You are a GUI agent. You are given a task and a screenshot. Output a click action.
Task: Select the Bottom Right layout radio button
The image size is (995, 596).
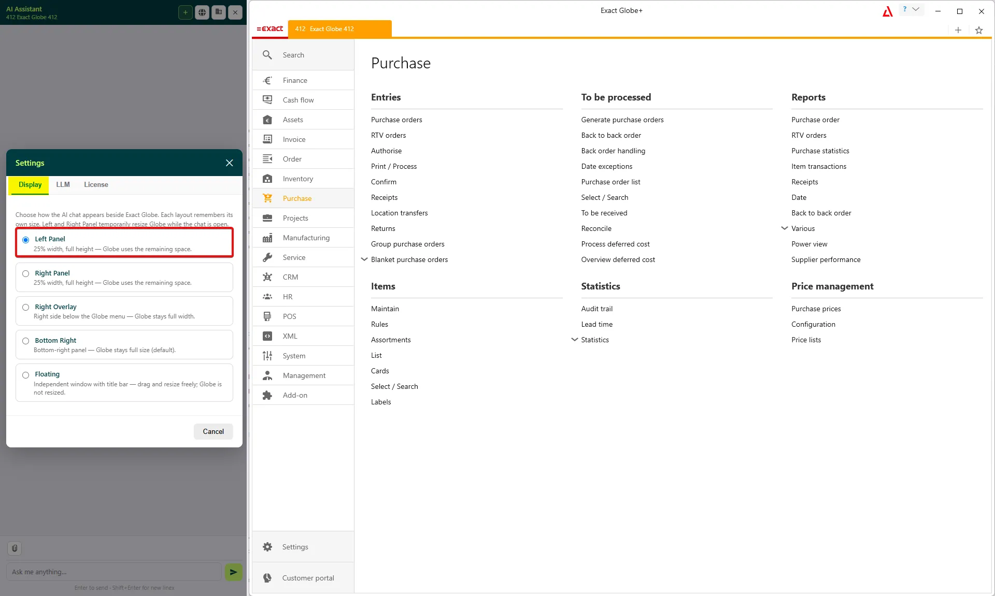click(25, 341)
